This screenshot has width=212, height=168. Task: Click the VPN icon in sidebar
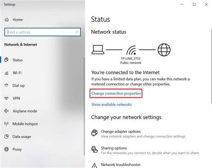(6, 98)
